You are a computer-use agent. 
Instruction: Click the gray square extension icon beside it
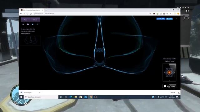[x=164, y=14]
